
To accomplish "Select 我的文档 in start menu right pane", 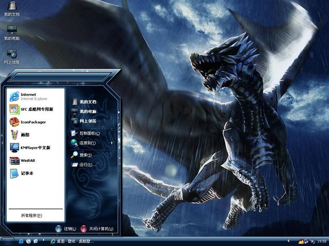I will pos(87,102).
